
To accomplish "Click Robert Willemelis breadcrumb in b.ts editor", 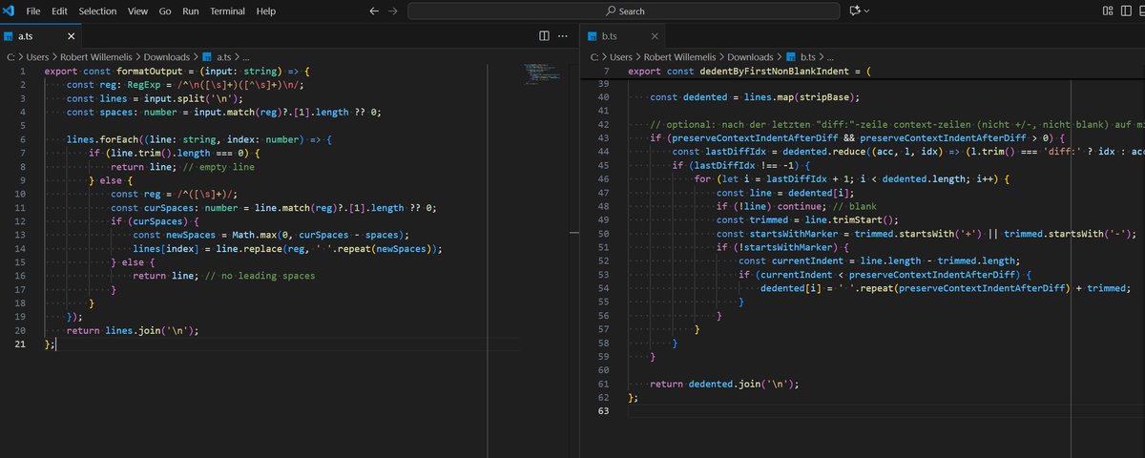I will [x=679, y=57].
